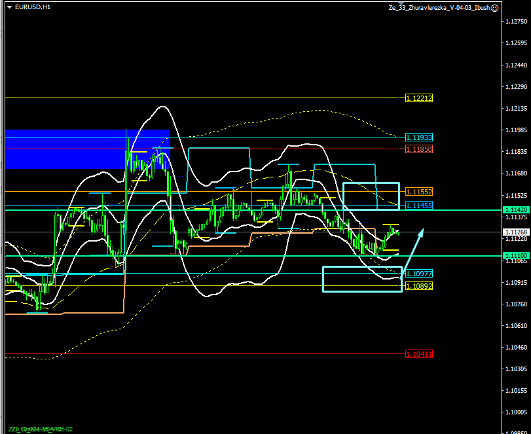Click the green ZZ indicator label at bottom-left
The height and width of the screenshot is (434, 531).
[41, 429]
